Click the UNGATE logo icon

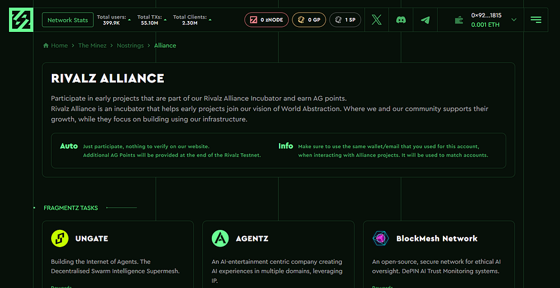(60, 238)
